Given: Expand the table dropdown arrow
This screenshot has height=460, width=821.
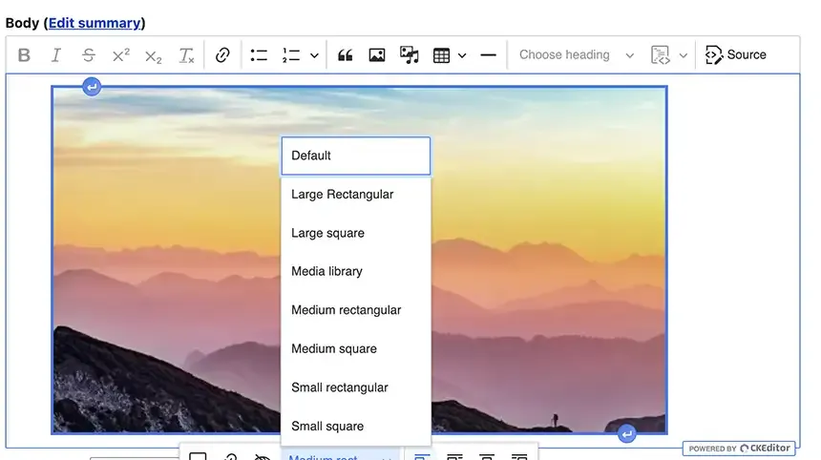Looking at the screenshot, I should [462, 55].
